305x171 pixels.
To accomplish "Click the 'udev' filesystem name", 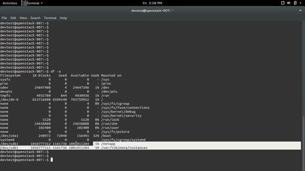I will 4,87.
